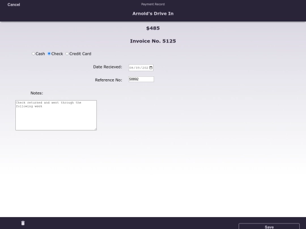Select the Credit Card payment option

[x=67, y=54]
